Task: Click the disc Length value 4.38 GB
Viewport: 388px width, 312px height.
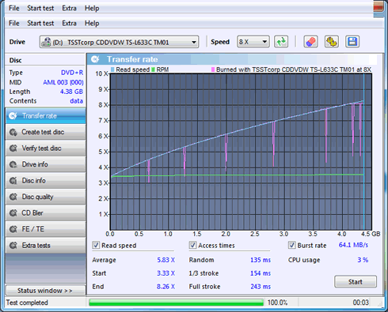Action: click(71, 92)
